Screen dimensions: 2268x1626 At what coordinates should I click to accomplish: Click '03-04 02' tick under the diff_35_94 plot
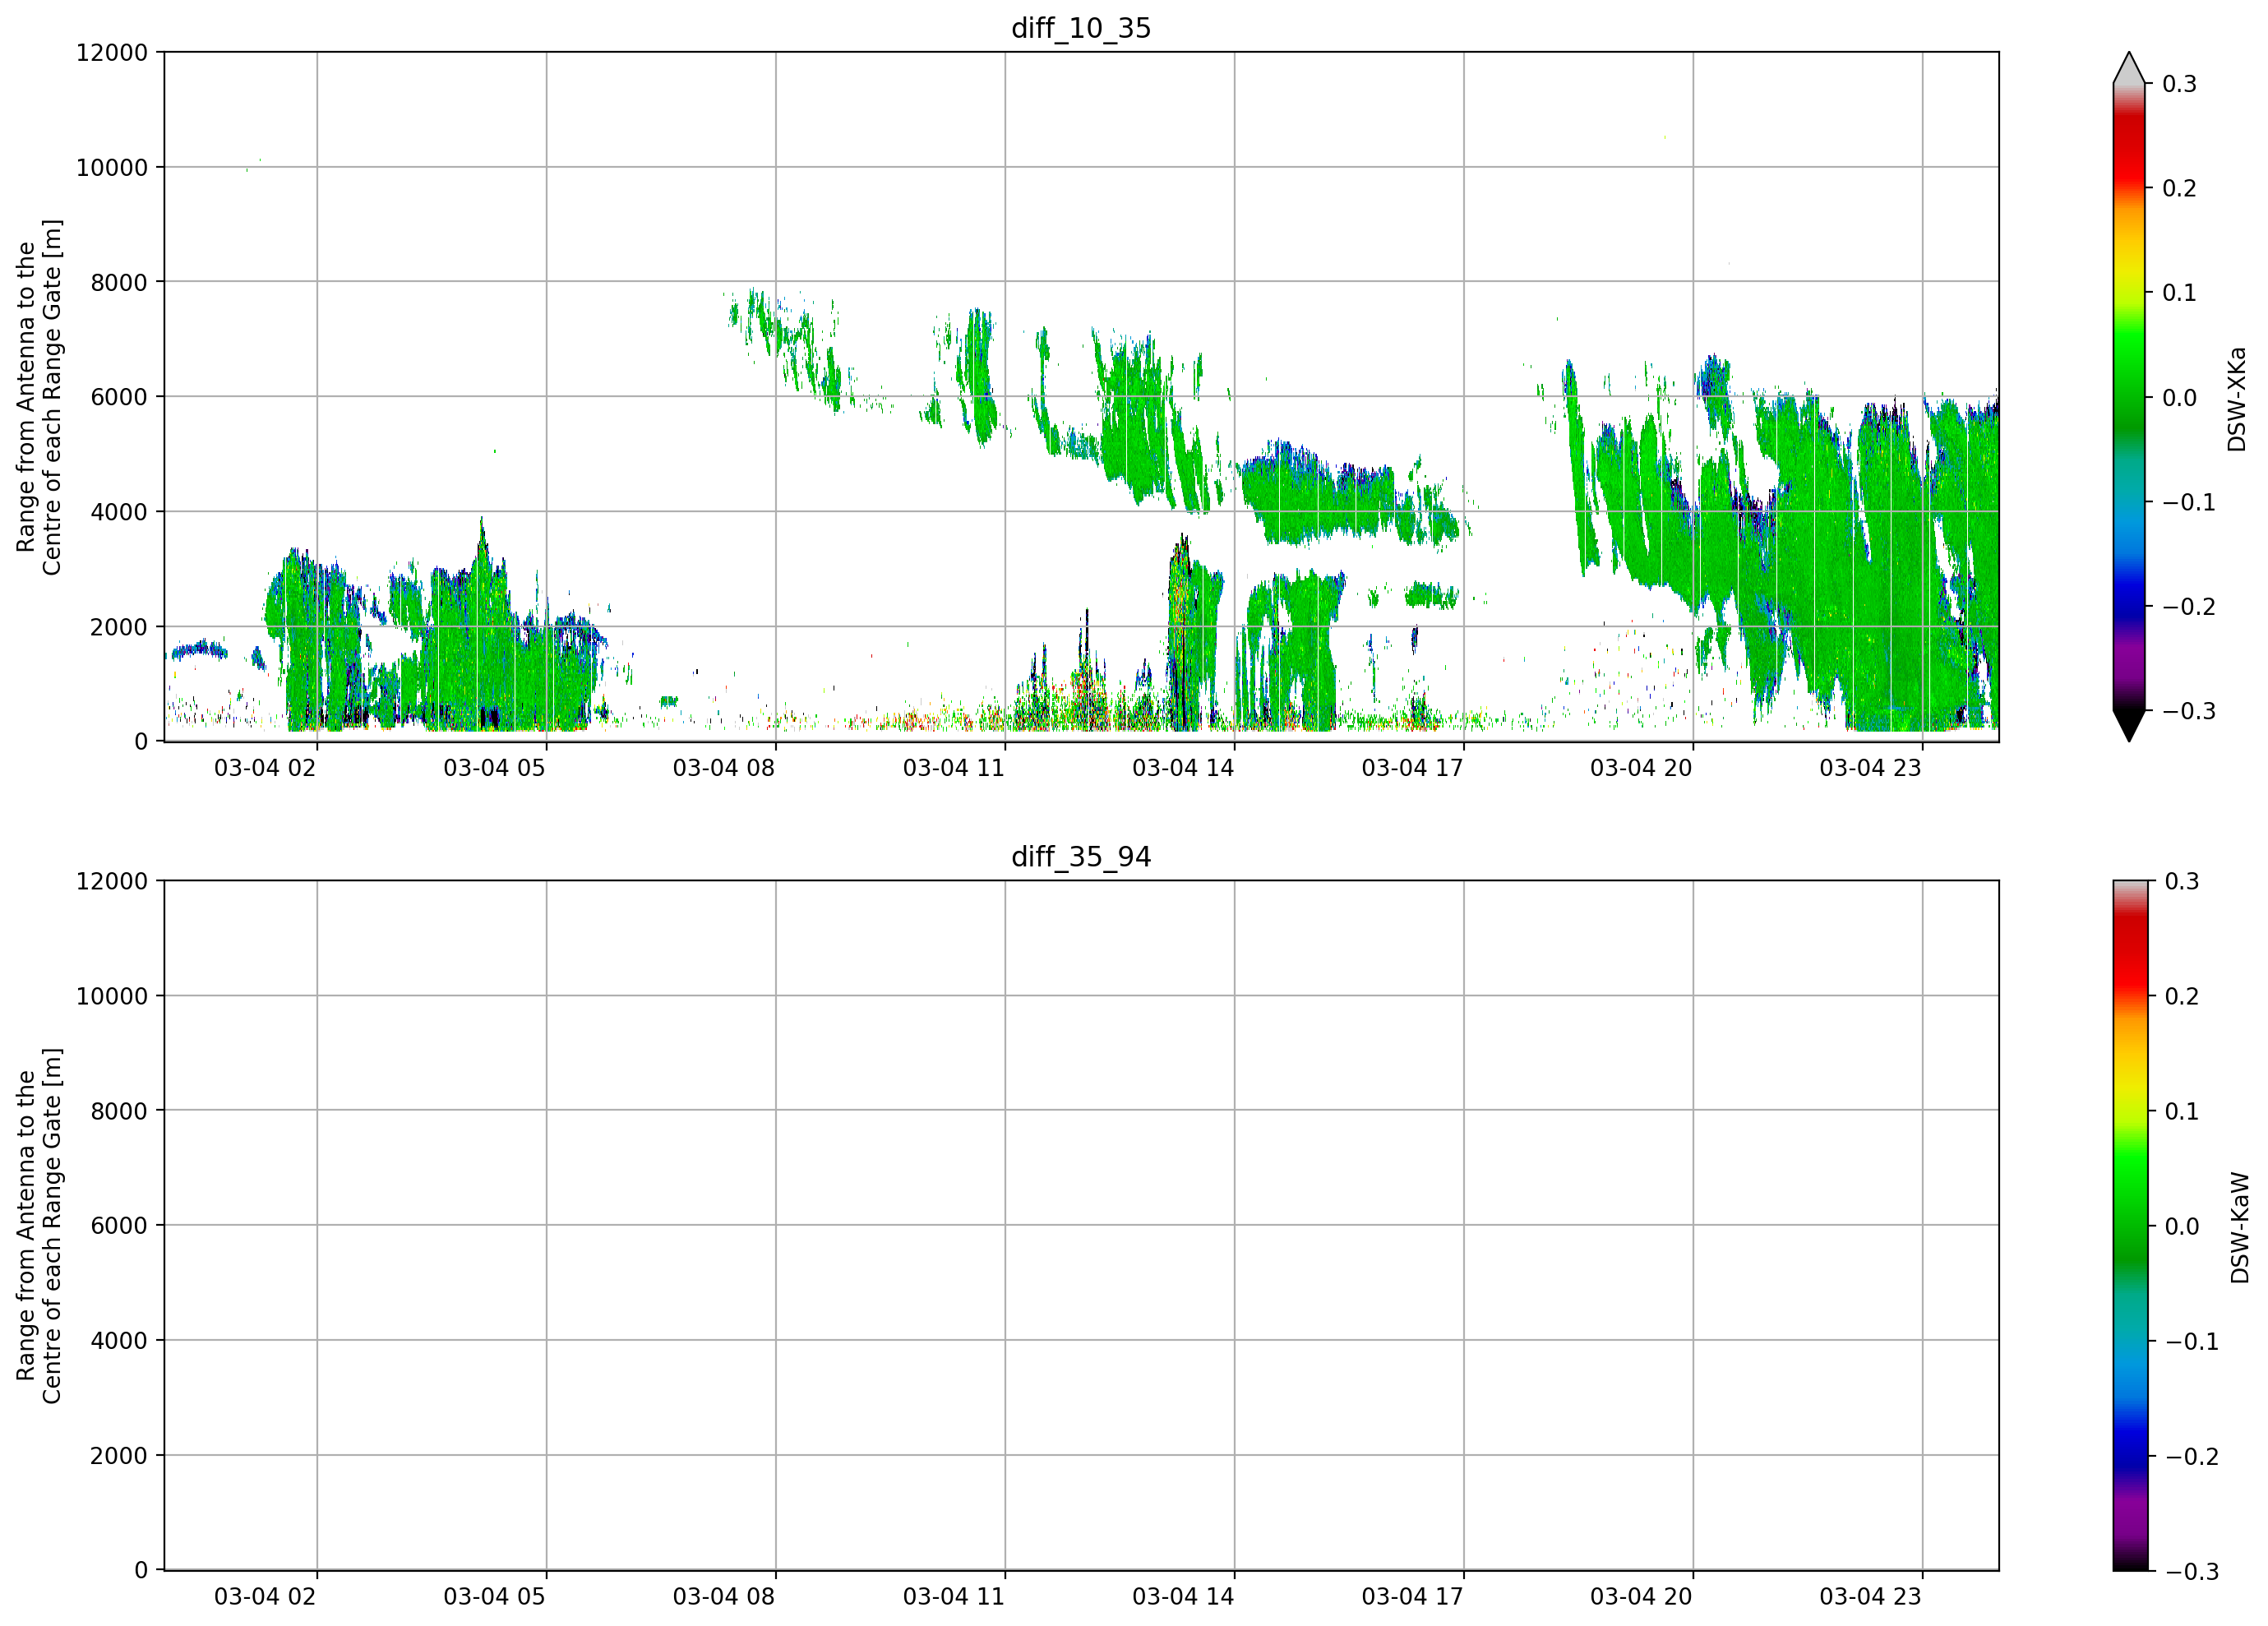click(x=265, y=1597)
